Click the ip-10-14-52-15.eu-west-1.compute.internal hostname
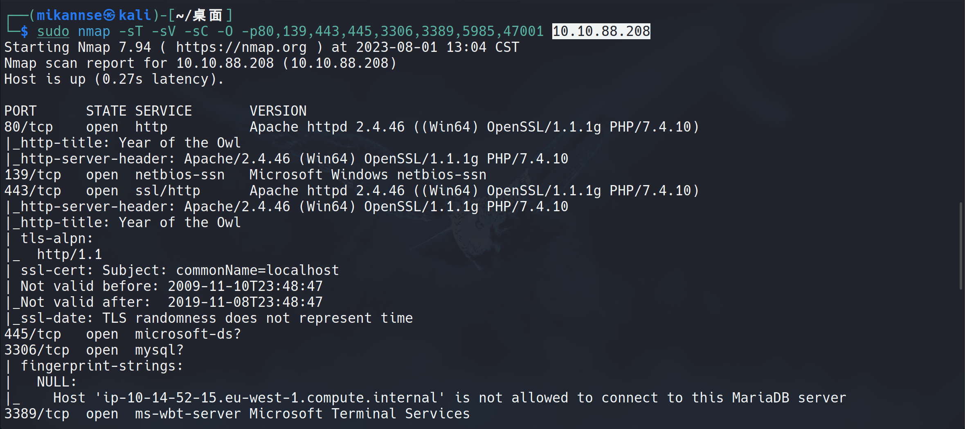Screen dimensions: 965x429 pos(270,398)
